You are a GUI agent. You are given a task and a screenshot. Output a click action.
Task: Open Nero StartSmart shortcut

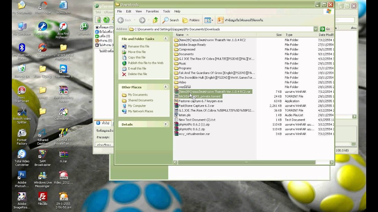(22, 94)
